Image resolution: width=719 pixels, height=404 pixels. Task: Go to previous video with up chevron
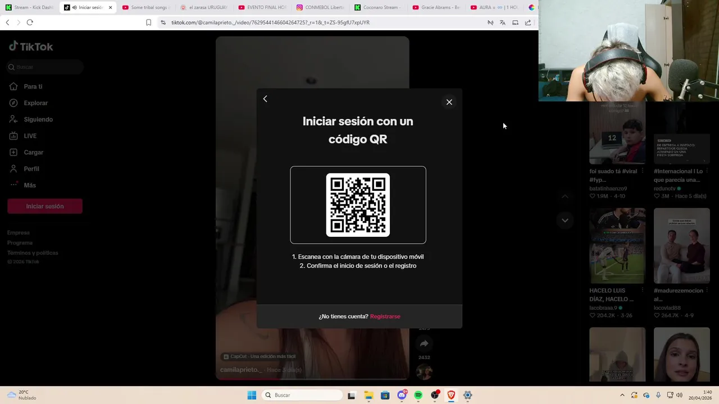pyautogui.click(x=565, y=196)
